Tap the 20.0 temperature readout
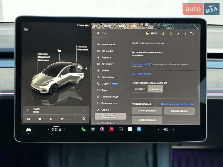223x167 pixels. (x=56, y=129)
